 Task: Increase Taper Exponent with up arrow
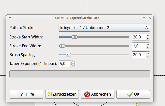click(72, 62)
